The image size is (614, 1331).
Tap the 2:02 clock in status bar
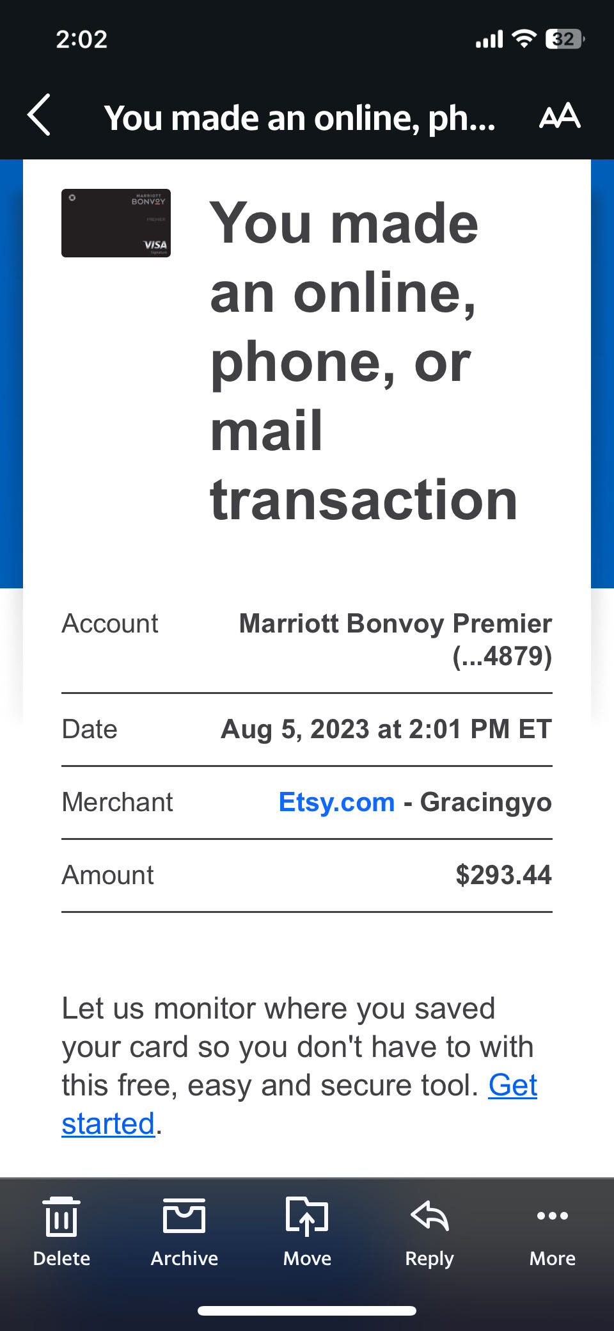tap(81, 40)
